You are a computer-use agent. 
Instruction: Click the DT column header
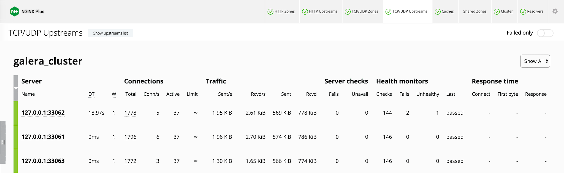tap(91, 94)
